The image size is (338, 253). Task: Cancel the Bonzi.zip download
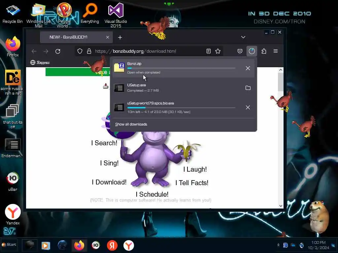click(x=248, y=68)
